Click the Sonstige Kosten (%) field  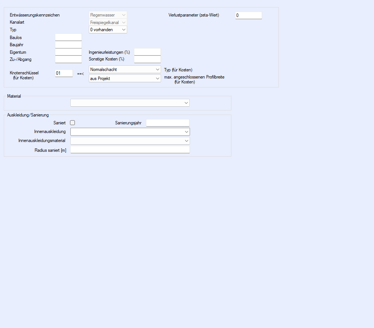(147, 59)
